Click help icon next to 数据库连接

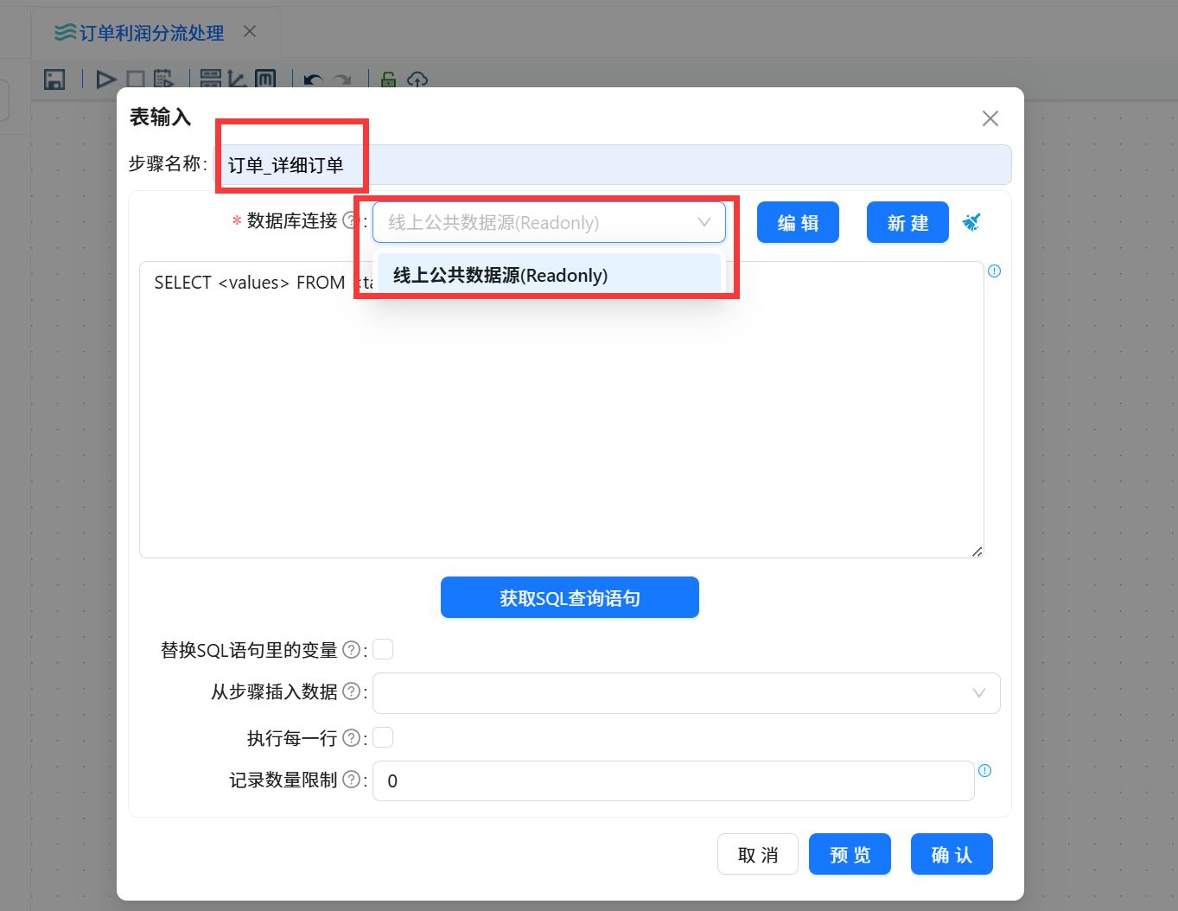(351, 220)
